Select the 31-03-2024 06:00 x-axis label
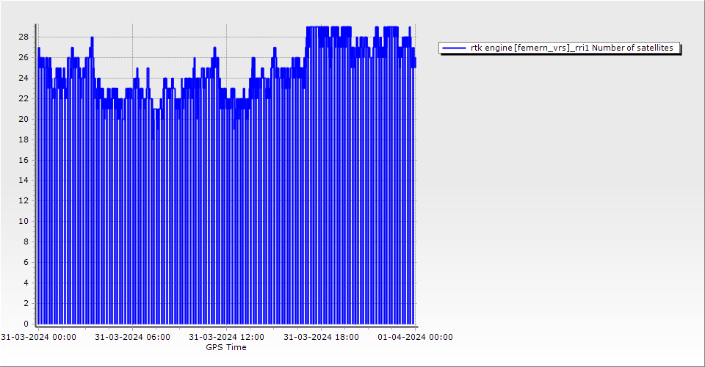The height and width of the screenshot is (367, 705). click(133, 337)
